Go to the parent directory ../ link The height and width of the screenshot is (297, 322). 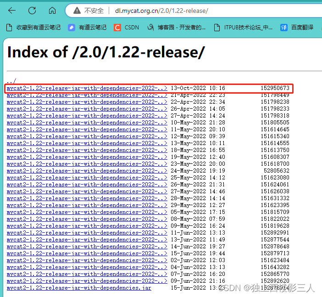[11, 81]
